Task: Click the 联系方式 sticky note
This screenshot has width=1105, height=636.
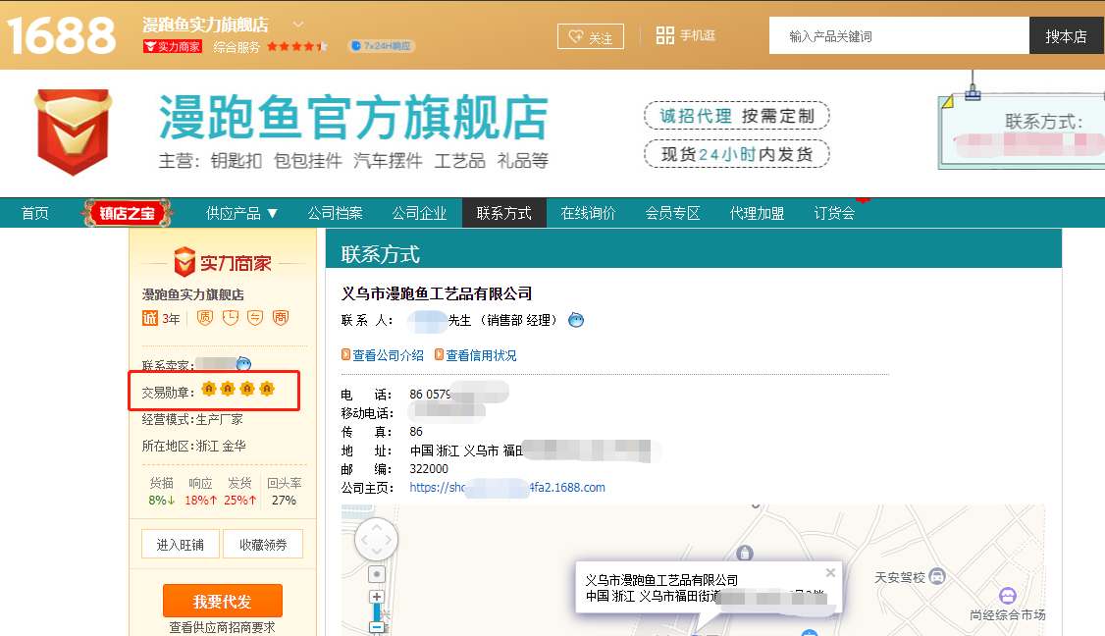Action: [x=1022, y=131]
